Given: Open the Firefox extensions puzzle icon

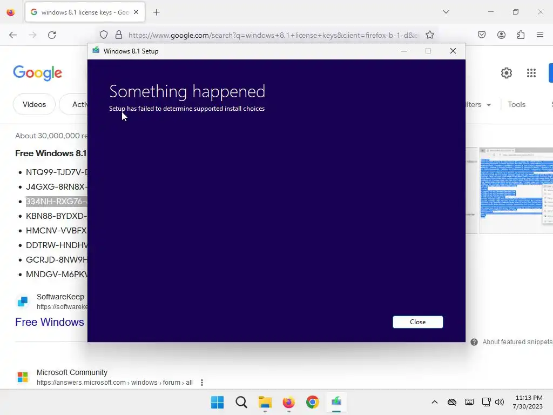Looking at the screenshot, I should 521,35.
